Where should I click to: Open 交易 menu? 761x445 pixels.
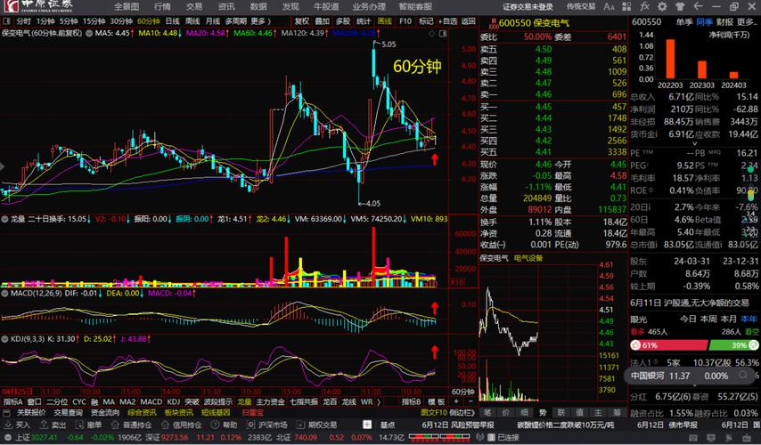pos(194,7)
